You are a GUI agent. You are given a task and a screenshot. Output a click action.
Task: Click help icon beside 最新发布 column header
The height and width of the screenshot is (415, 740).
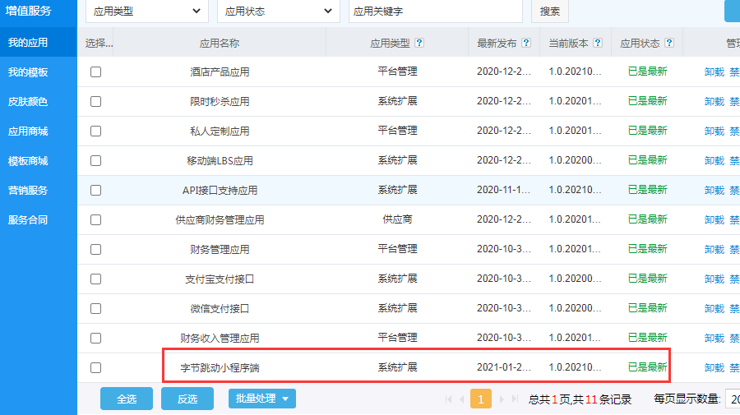[x=526, y=43]
